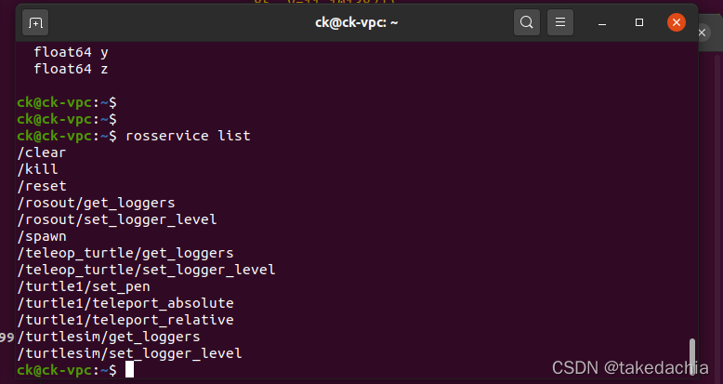This screenshot has width=723, height=384.
Task: Click the /turtle1/teleport_absolute line
Action: [x=125, y=303]
